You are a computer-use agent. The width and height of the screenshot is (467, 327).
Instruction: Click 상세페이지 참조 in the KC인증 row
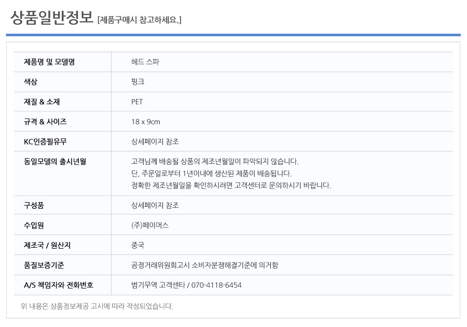[155, 141]
